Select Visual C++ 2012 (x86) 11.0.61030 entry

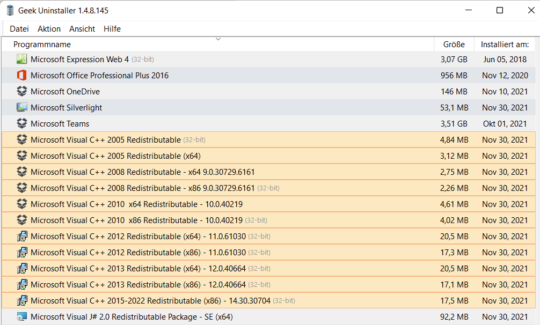pyautogui.click(x=268, y=253)
